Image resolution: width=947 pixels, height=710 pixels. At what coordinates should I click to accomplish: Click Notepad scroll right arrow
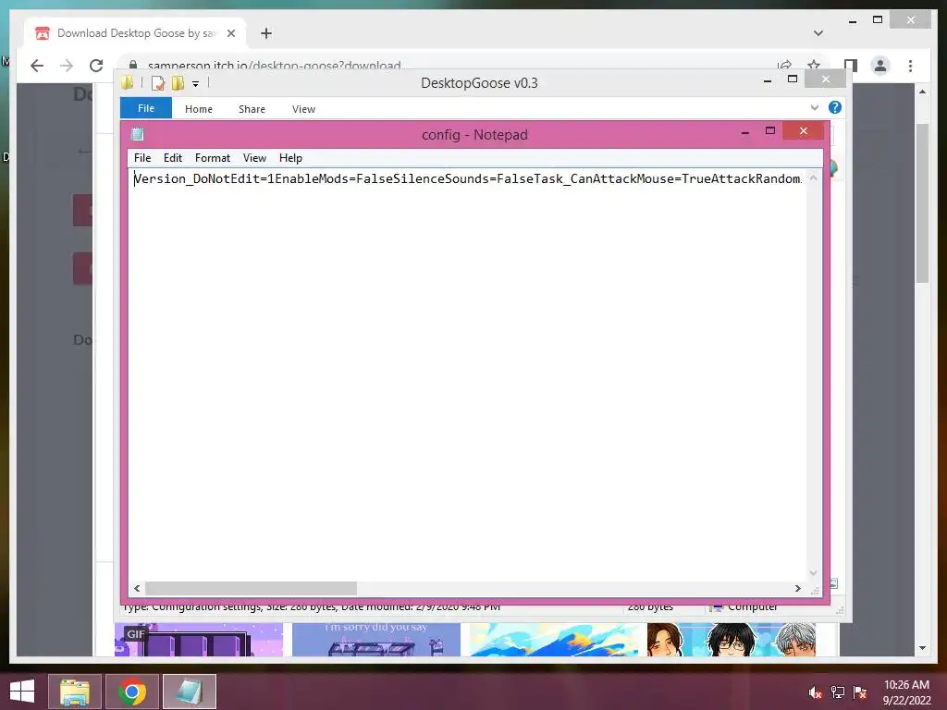click(798, 588)
